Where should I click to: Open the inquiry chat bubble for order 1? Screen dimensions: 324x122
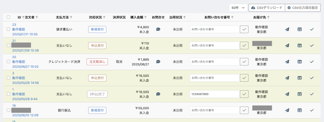tap(158, 94)
